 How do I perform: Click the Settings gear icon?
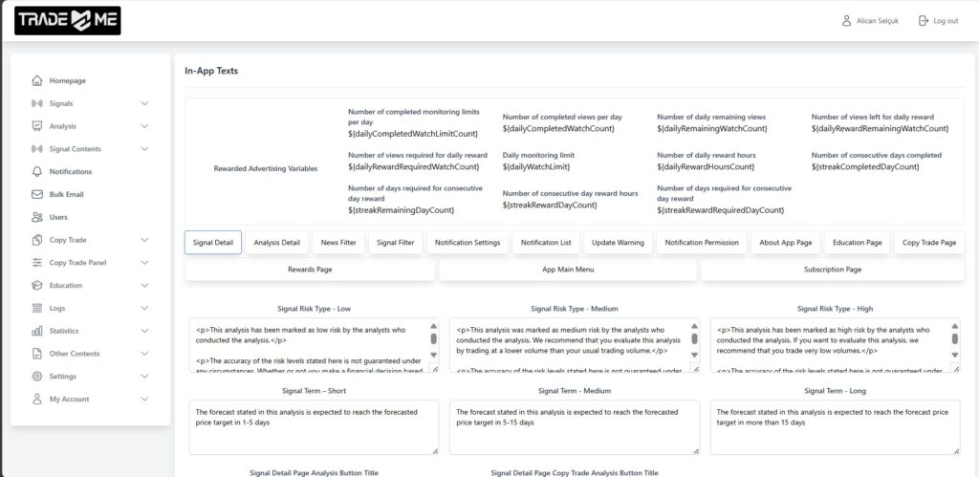[37, 377]
